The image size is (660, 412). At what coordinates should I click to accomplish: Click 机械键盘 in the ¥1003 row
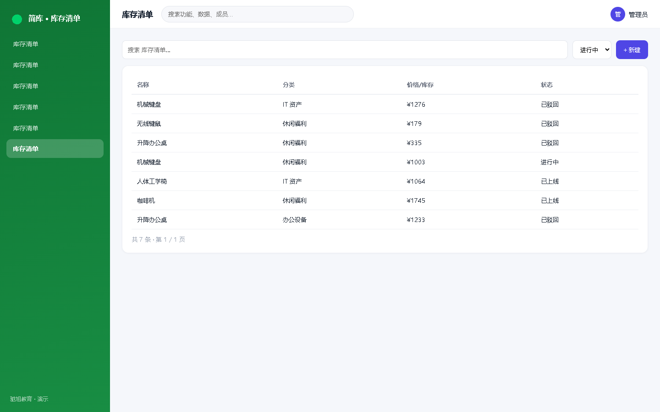pyautogui.click(x=149, y=162)
